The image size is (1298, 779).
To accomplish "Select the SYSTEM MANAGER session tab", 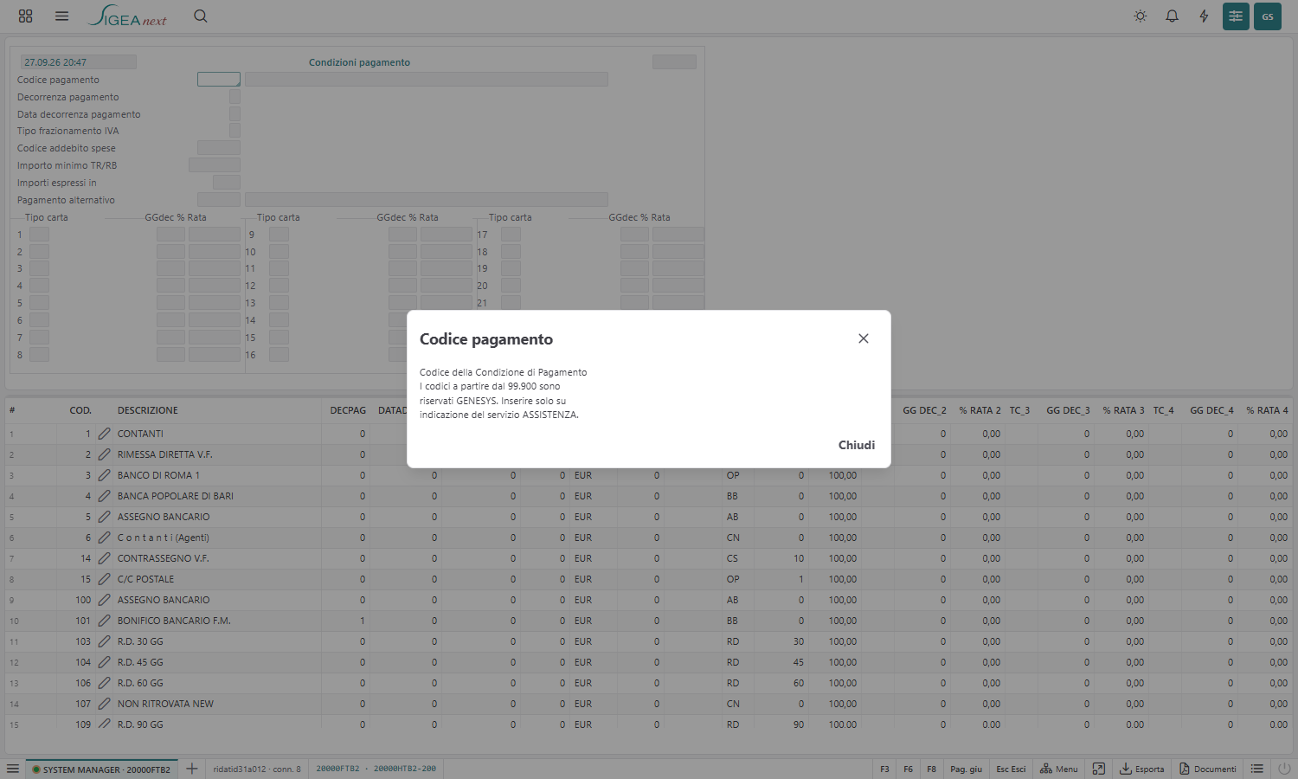I will [x=101, y=769].
